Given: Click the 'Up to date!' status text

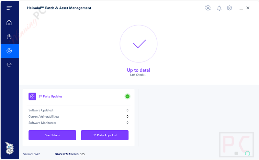Looking at the screenshot, I should (139, 70).
